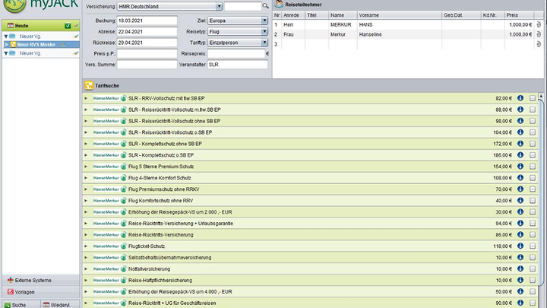Open the Versicherung dropdown
Image resolution: width=547 pixels, height=308 pixels.
219,6
